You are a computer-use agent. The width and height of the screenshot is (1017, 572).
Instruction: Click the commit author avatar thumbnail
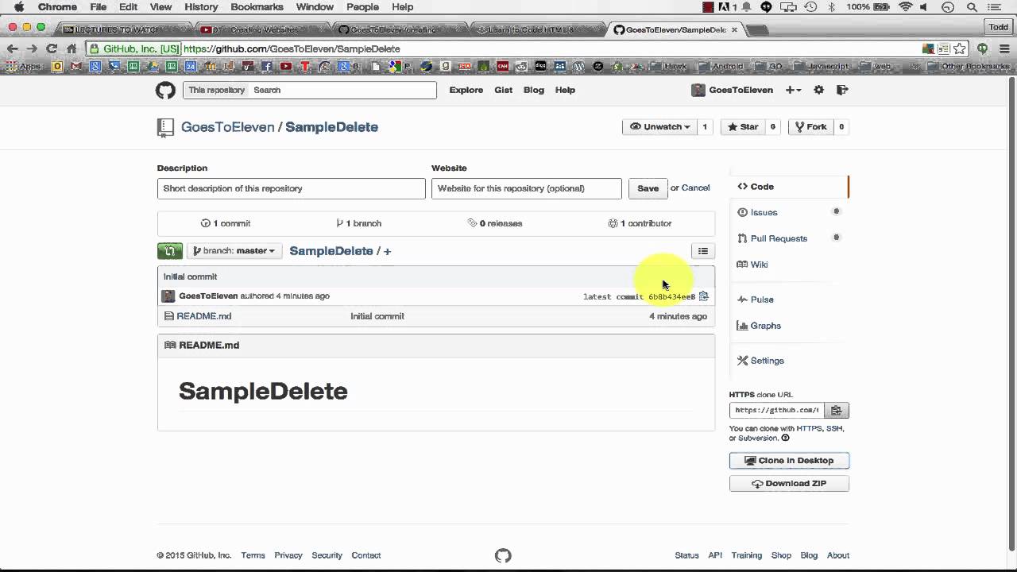168,296
